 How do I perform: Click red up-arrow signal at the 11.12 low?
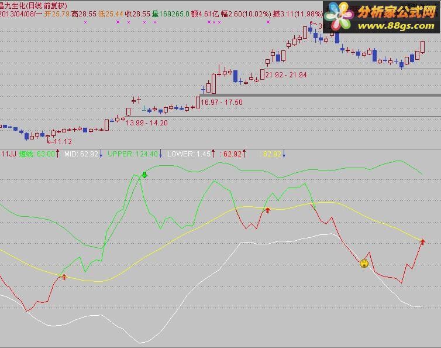[x=64, y=277]
